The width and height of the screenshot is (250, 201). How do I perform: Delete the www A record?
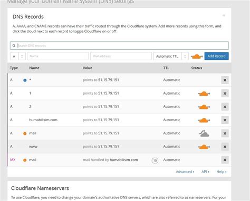[x=225, y=147]
